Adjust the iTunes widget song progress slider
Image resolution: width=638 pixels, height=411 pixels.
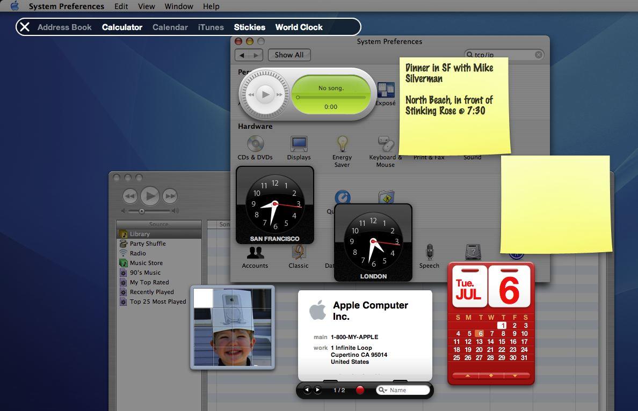[x=331, y=98]
